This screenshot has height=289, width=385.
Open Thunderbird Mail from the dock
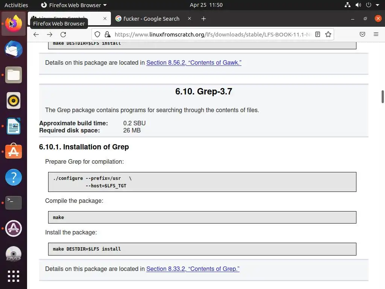point(14,50)
